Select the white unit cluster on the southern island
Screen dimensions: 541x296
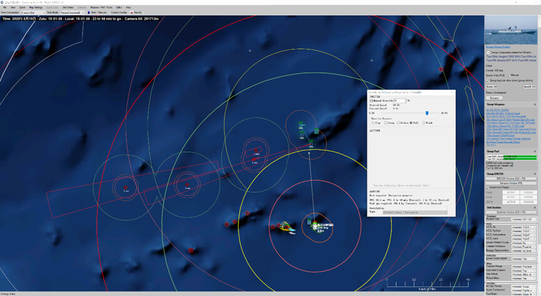[x=316, y=225]
